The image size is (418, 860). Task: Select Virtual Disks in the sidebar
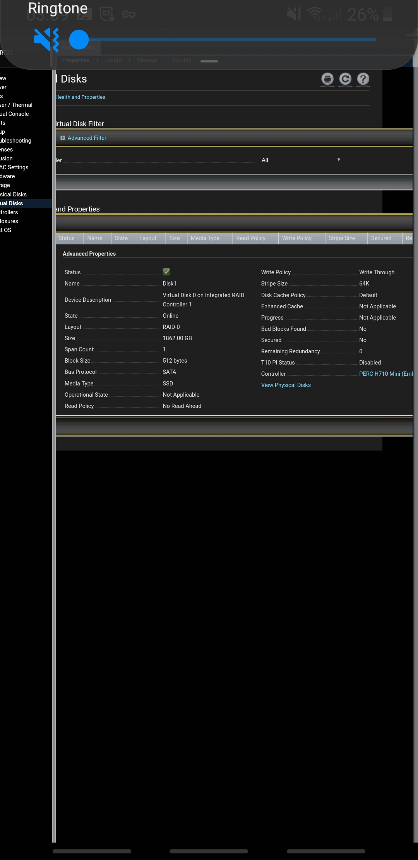coord(12,203)
